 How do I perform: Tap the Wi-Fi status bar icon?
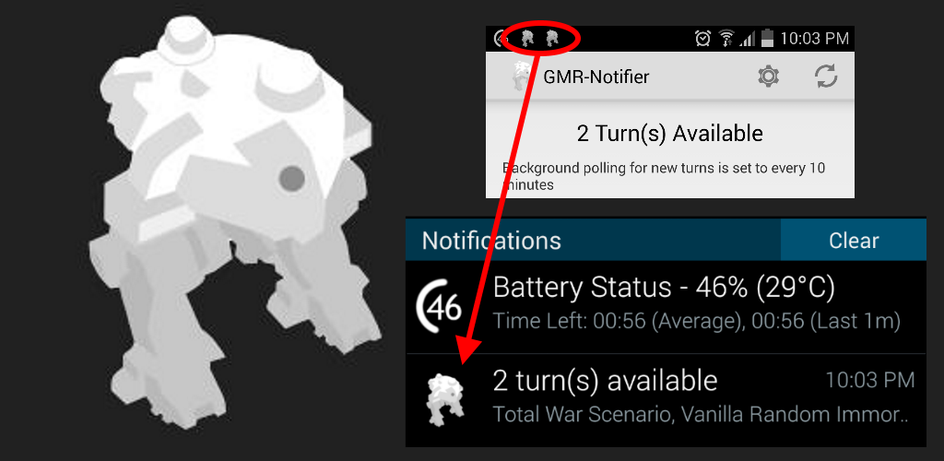tap(726, 39)
